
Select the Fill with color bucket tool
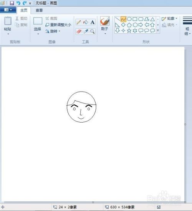[86, 22]
